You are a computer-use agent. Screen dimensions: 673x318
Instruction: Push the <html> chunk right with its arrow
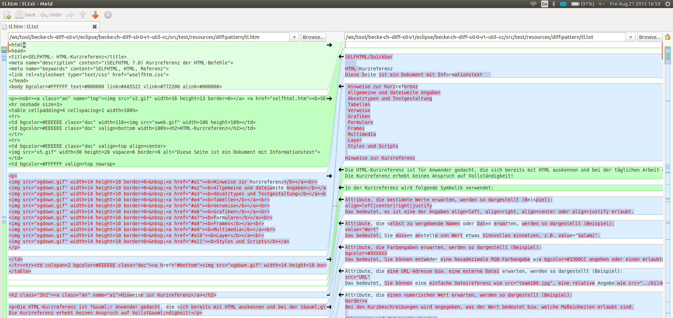coord(329,45)
